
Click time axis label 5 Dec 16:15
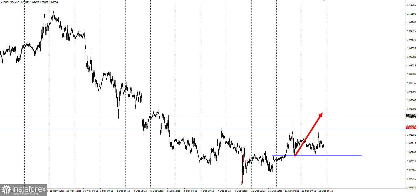pos(174,191)
